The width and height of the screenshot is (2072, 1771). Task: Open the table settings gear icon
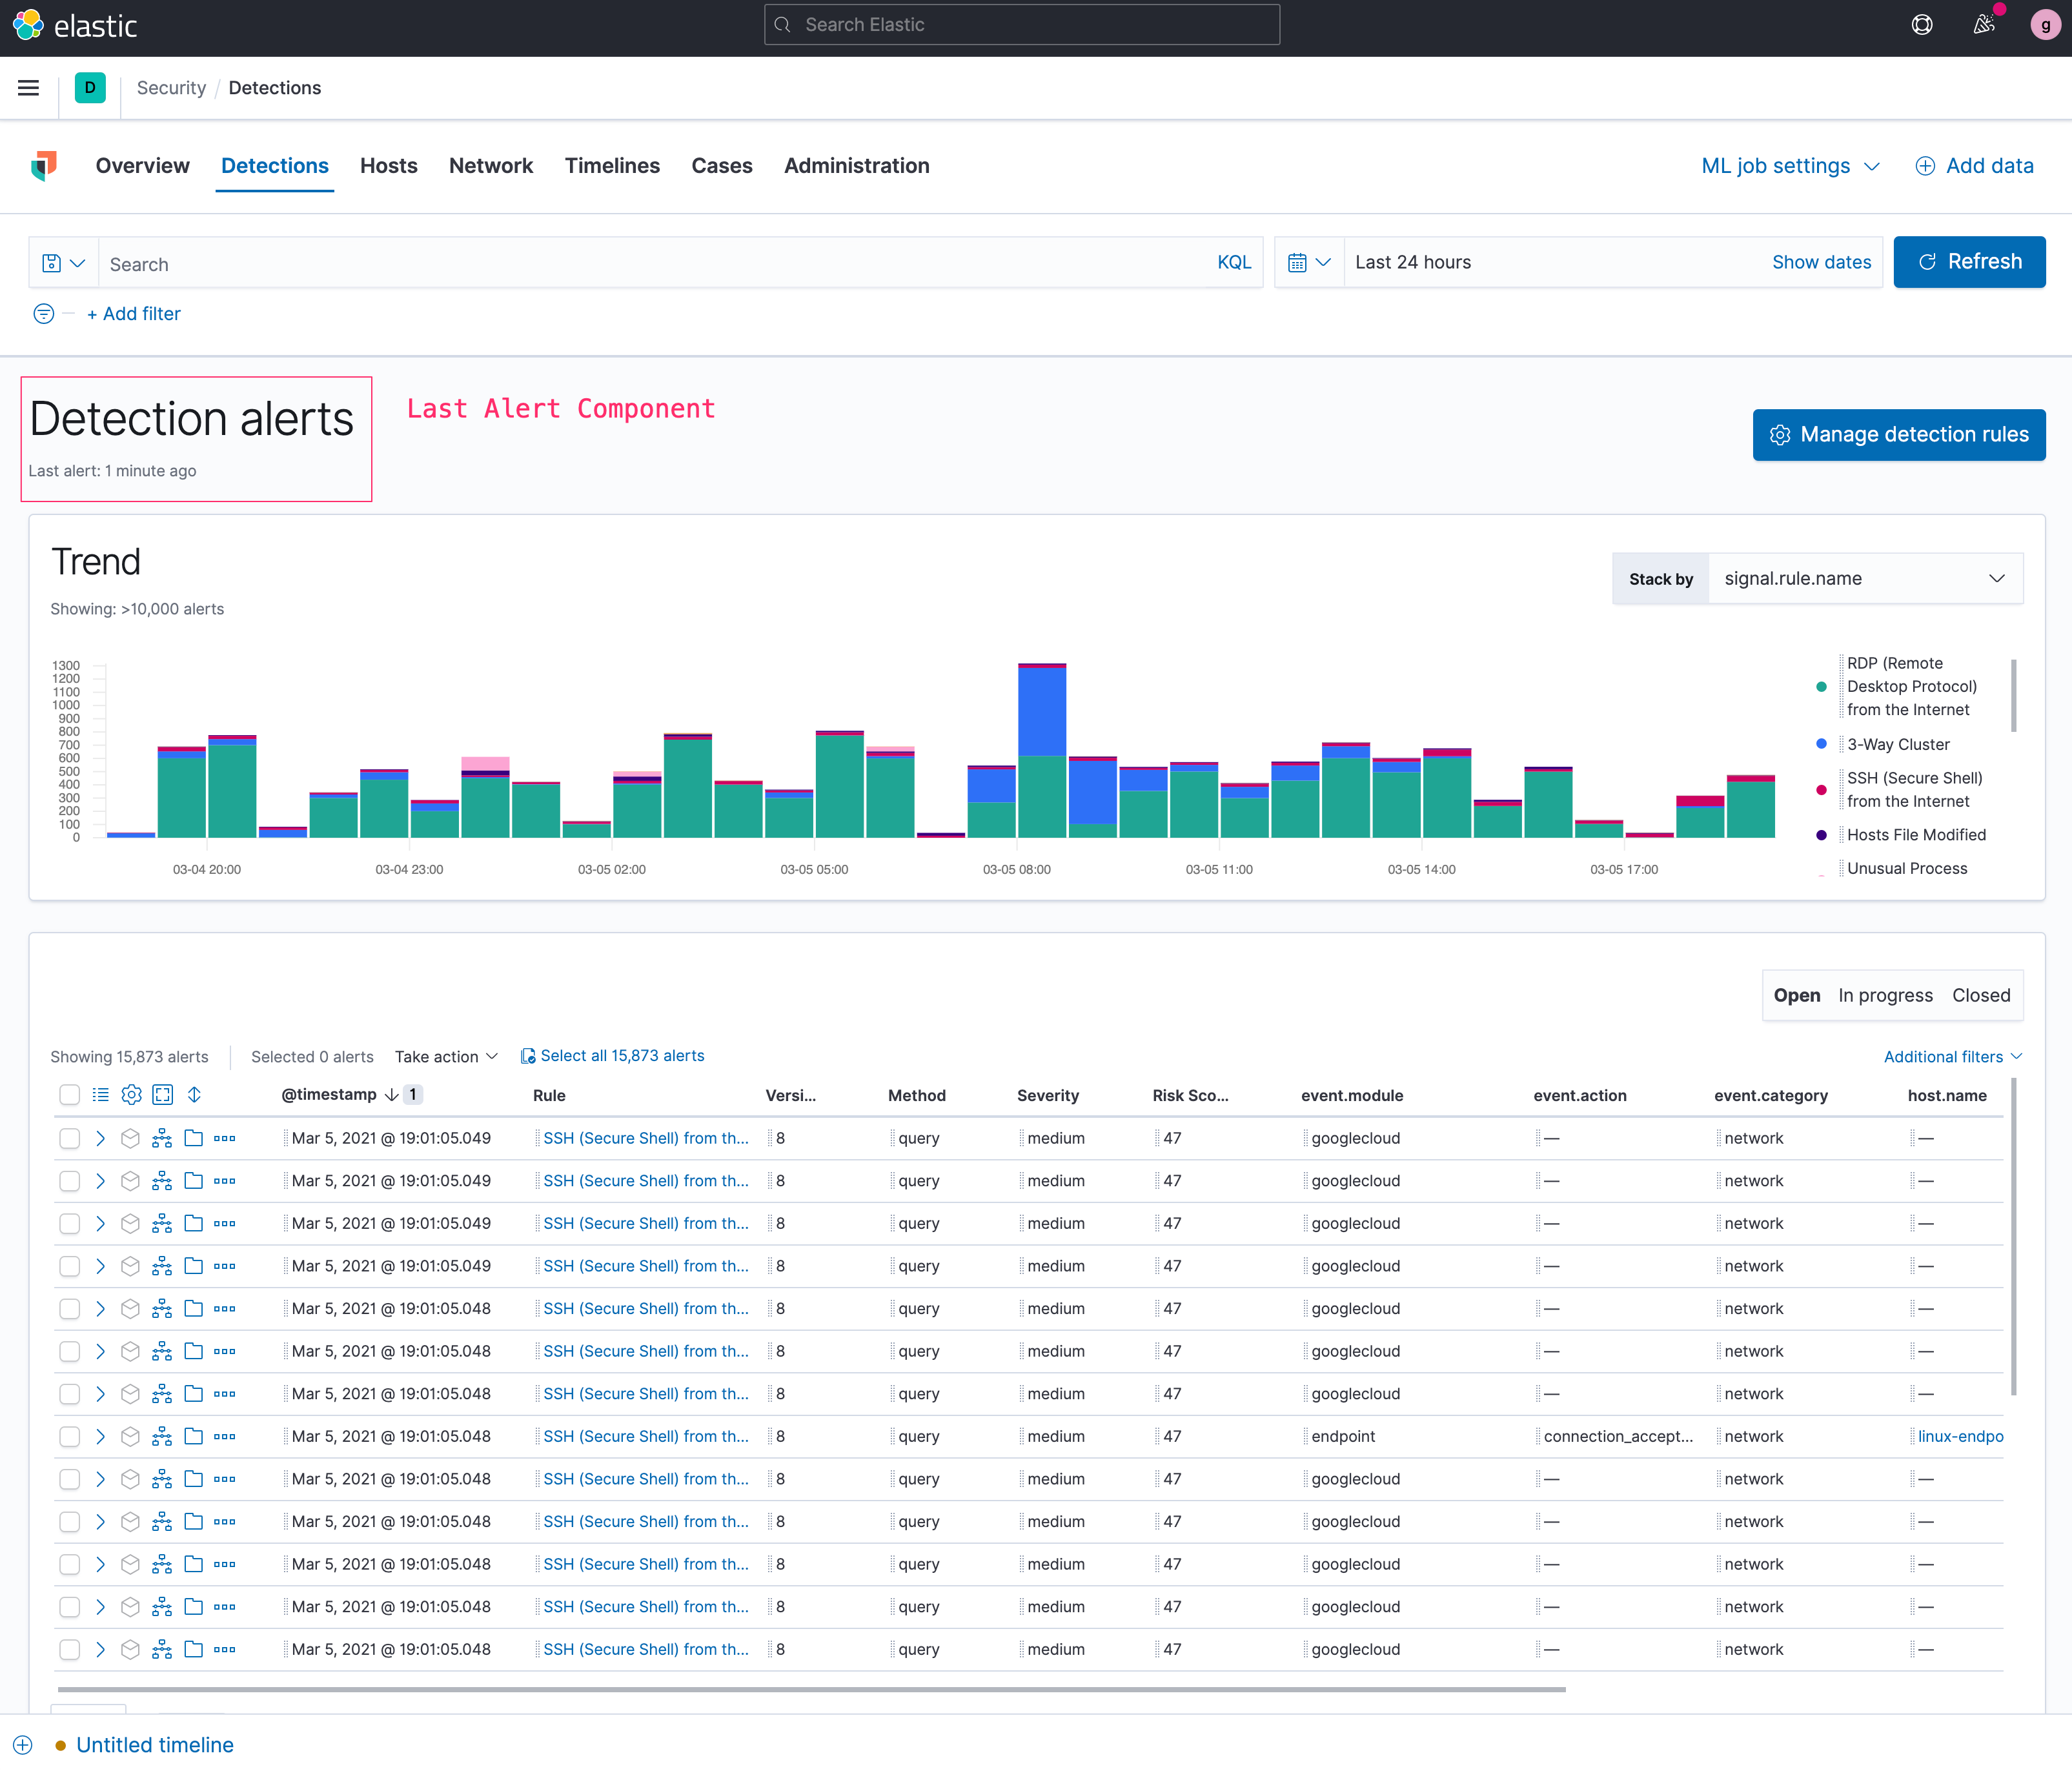coord(131,1095)
